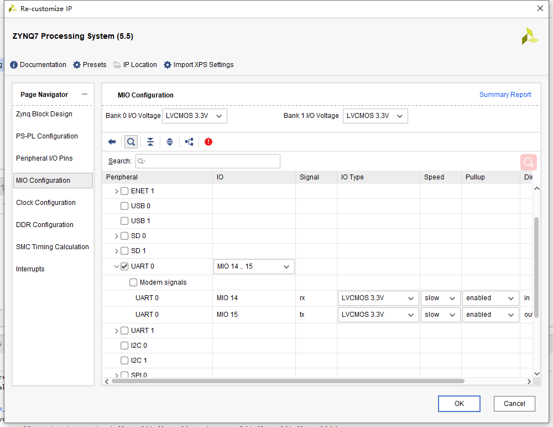
Task: Open Bank 0 I/O Voltage dropdown
Action: pyautogui.click(x=194, y=116)
